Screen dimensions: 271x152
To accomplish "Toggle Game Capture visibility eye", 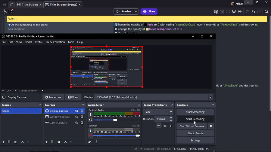I will [x=77, y=123].
